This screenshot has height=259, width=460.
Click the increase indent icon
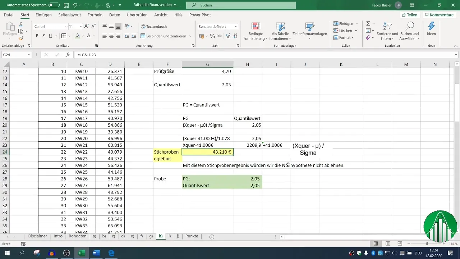point(134,36)
